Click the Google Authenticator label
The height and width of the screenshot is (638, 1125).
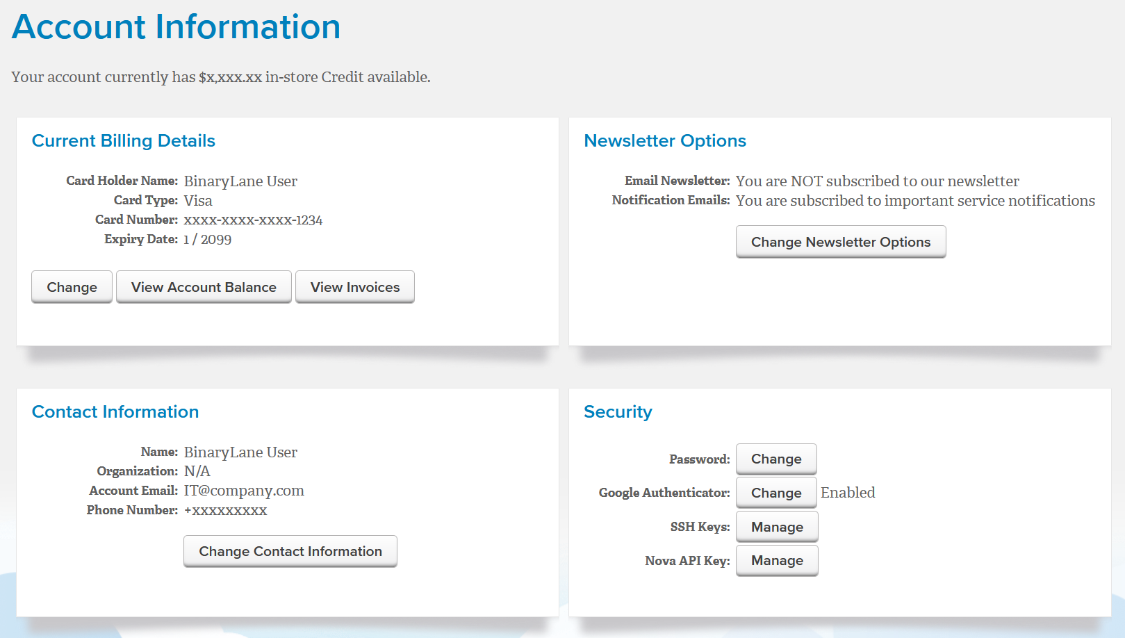[664, 493]
